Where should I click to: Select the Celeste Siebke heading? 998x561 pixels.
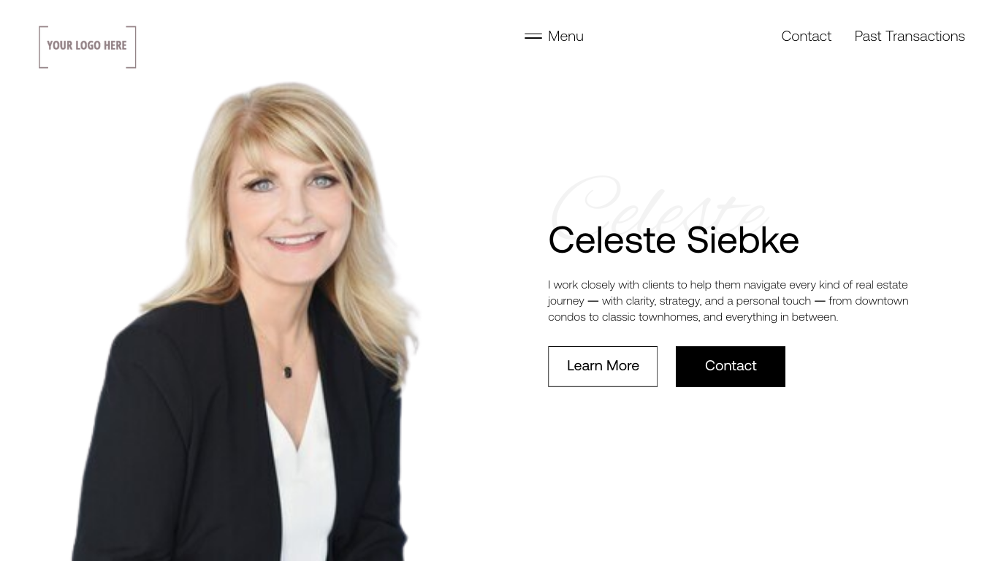674,240
